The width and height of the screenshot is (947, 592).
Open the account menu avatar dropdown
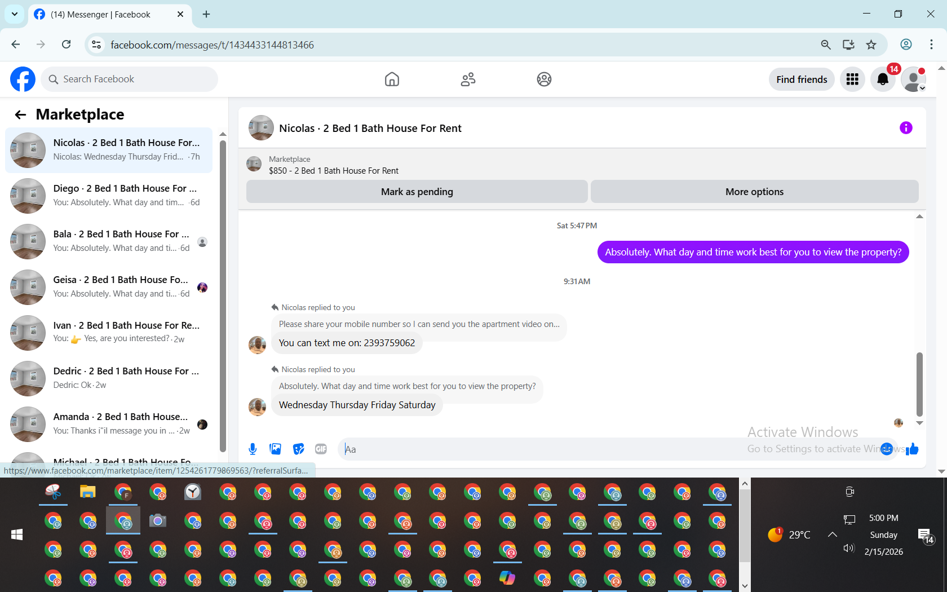914,79
